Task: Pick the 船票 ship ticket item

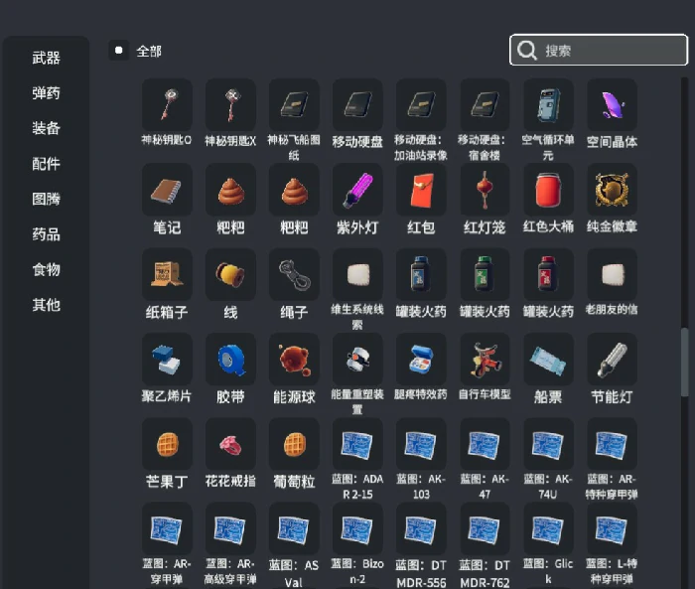Action: (548, 360)
